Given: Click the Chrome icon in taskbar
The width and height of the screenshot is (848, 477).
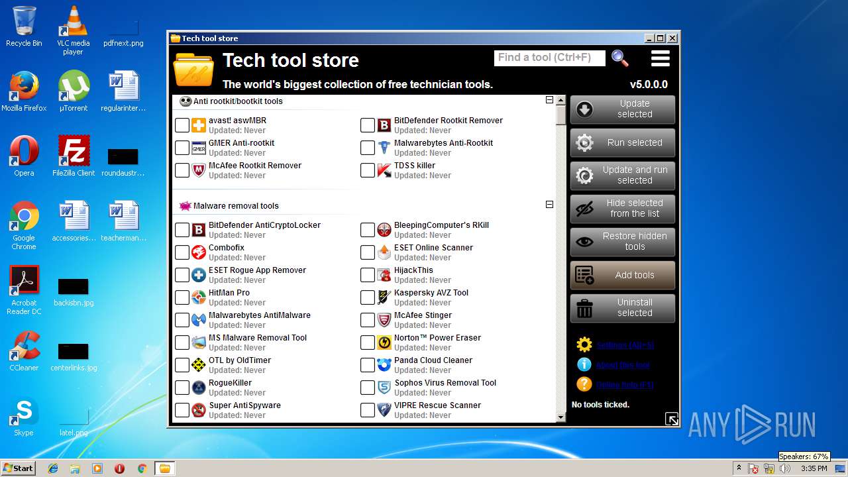Looking at the screenshot, I should pos(142,468).
